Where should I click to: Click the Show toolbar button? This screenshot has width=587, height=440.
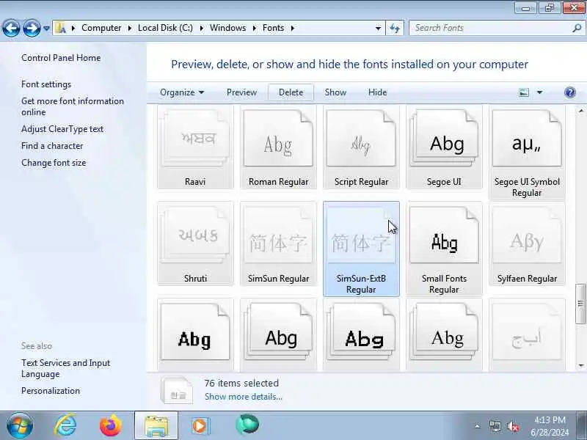click(335, 92)
